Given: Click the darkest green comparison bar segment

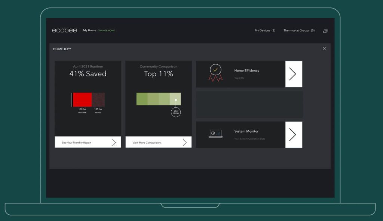Looking at the screenshot, I should 142,99.
